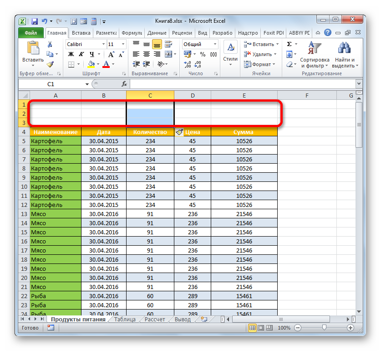Click the Merge and Center icon
The height and width of the screenshot is (351, 381).
click(x=168, y=54)
